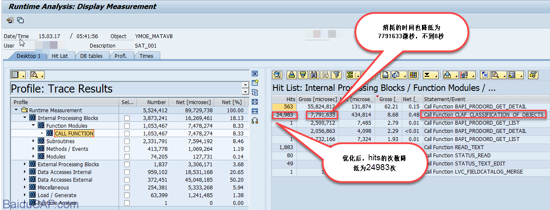Tick checkbox for External Processing Blocks
Viewport: 550px width, 210px height.
127,165
